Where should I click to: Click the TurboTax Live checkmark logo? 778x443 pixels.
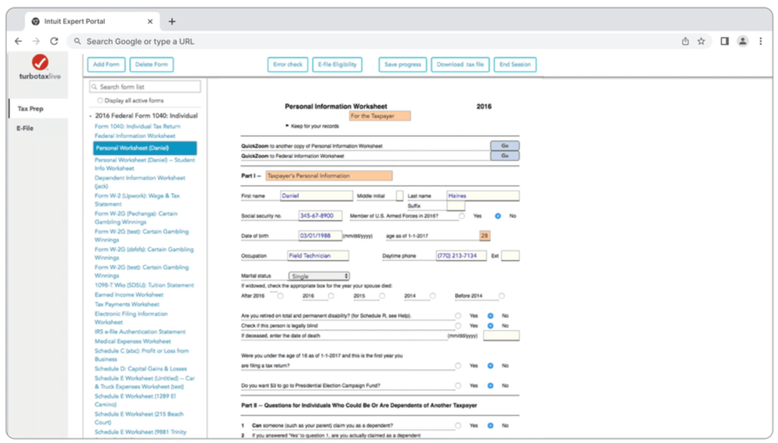pyautogui.click(x=40, y=62)
